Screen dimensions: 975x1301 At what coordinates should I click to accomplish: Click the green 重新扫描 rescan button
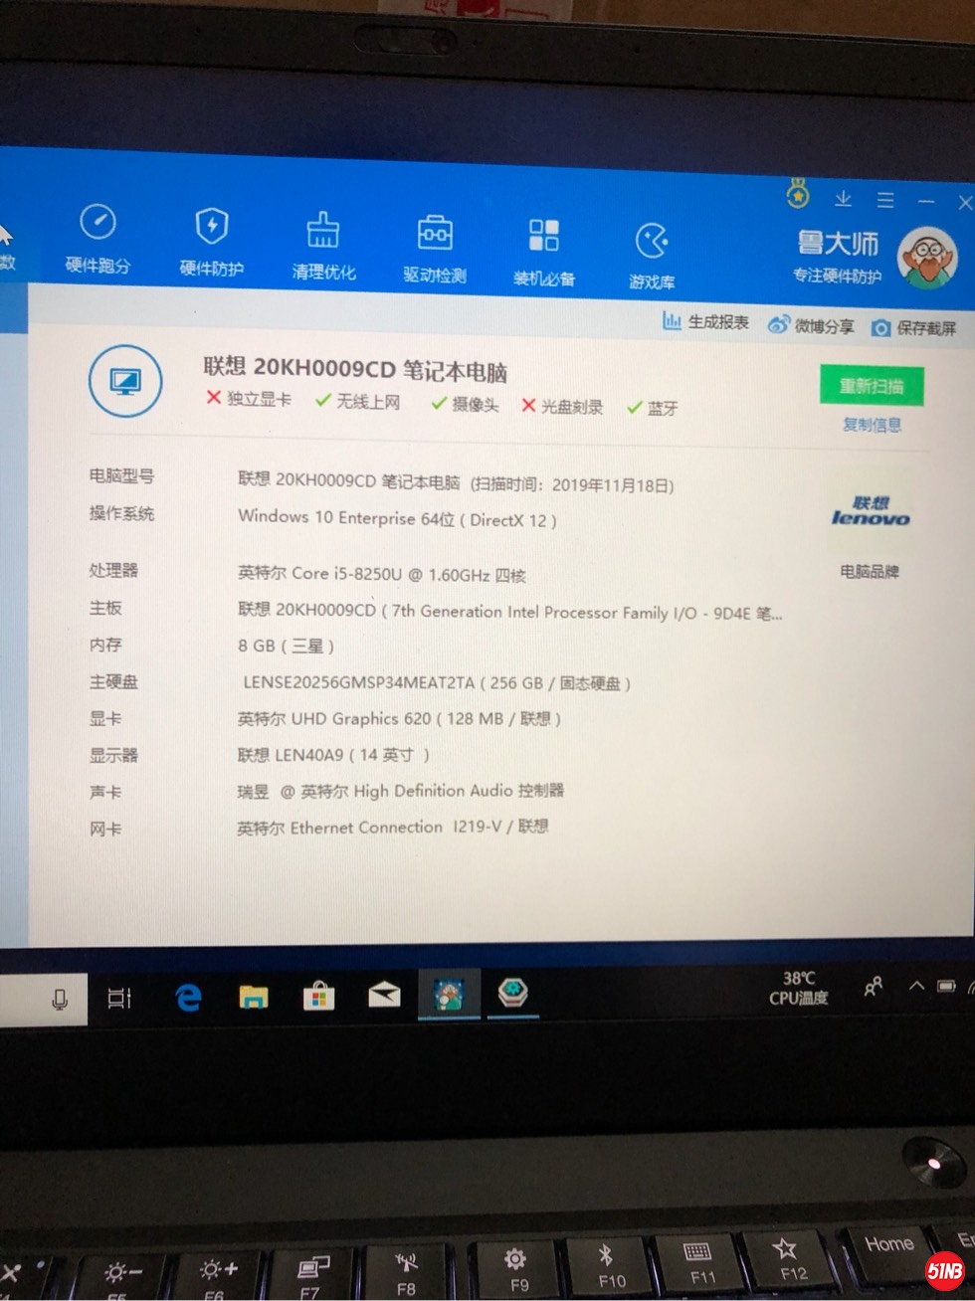pos(872,385)
